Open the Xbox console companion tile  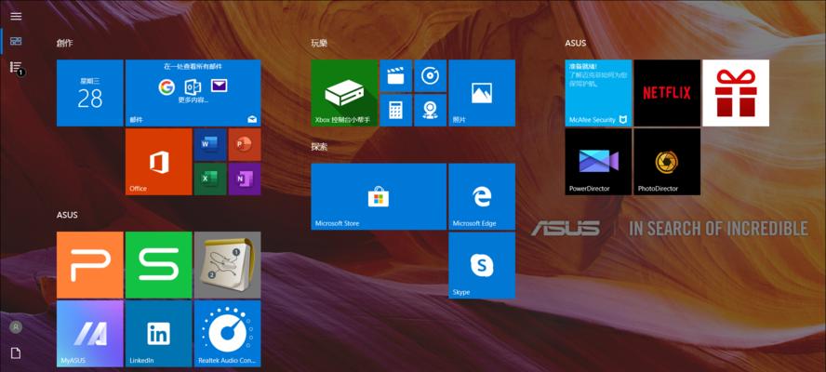tap(344, 93)
